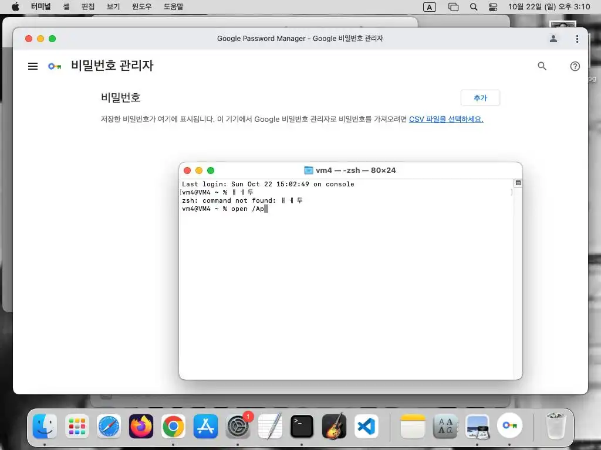The height and width of the screenshot is (450, 601).
Task: Open the 도움말 menu
Action: 173,7
